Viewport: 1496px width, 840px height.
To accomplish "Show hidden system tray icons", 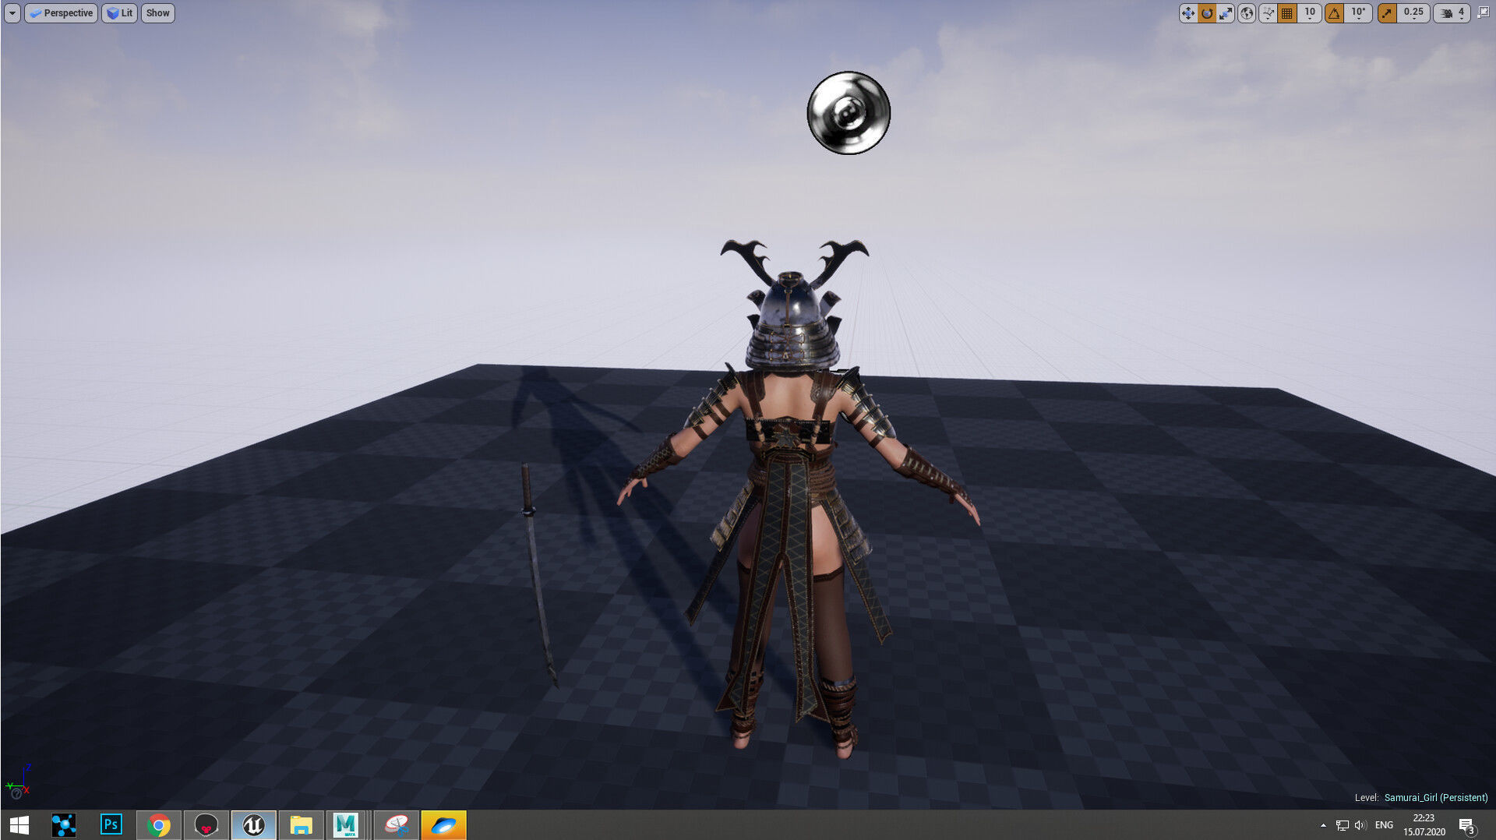I will click(x=1323, y=825).
